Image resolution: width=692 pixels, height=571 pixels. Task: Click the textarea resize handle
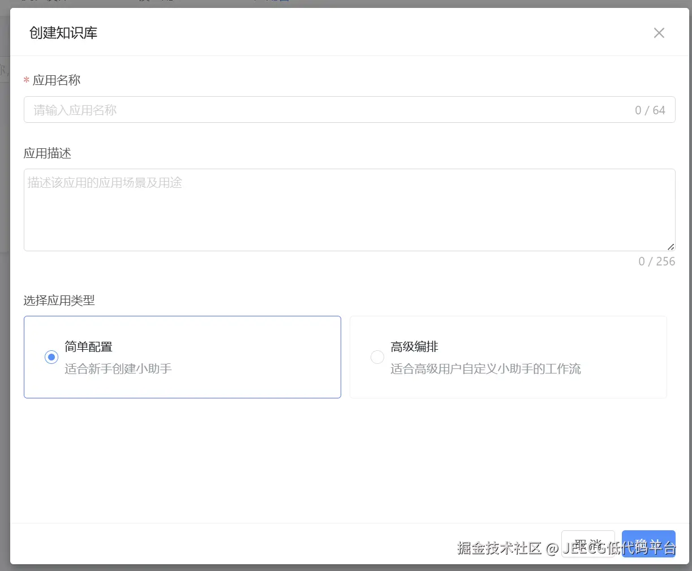tap(672, 247)
